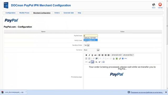The height and width of the screenshot is (95, 168).
Task: Click the remove formatting eraser icon
Action: click(x=89, y=62)
